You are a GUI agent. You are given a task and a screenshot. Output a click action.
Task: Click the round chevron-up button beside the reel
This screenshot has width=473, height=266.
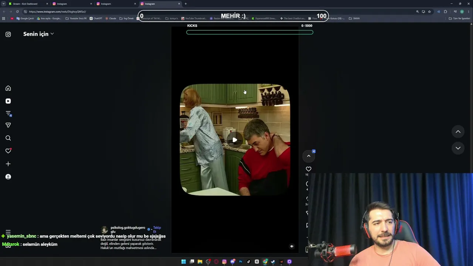(309, 156)
